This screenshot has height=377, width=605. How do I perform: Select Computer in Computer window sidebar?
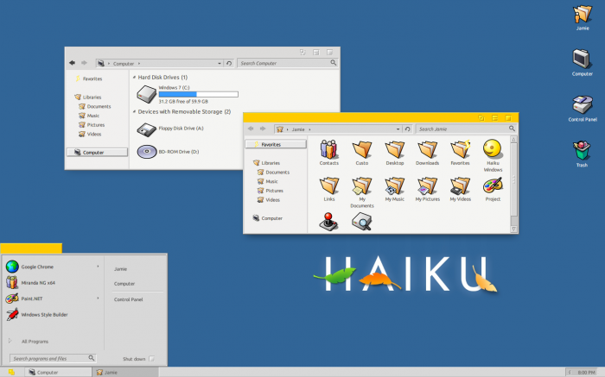point(97,153)
